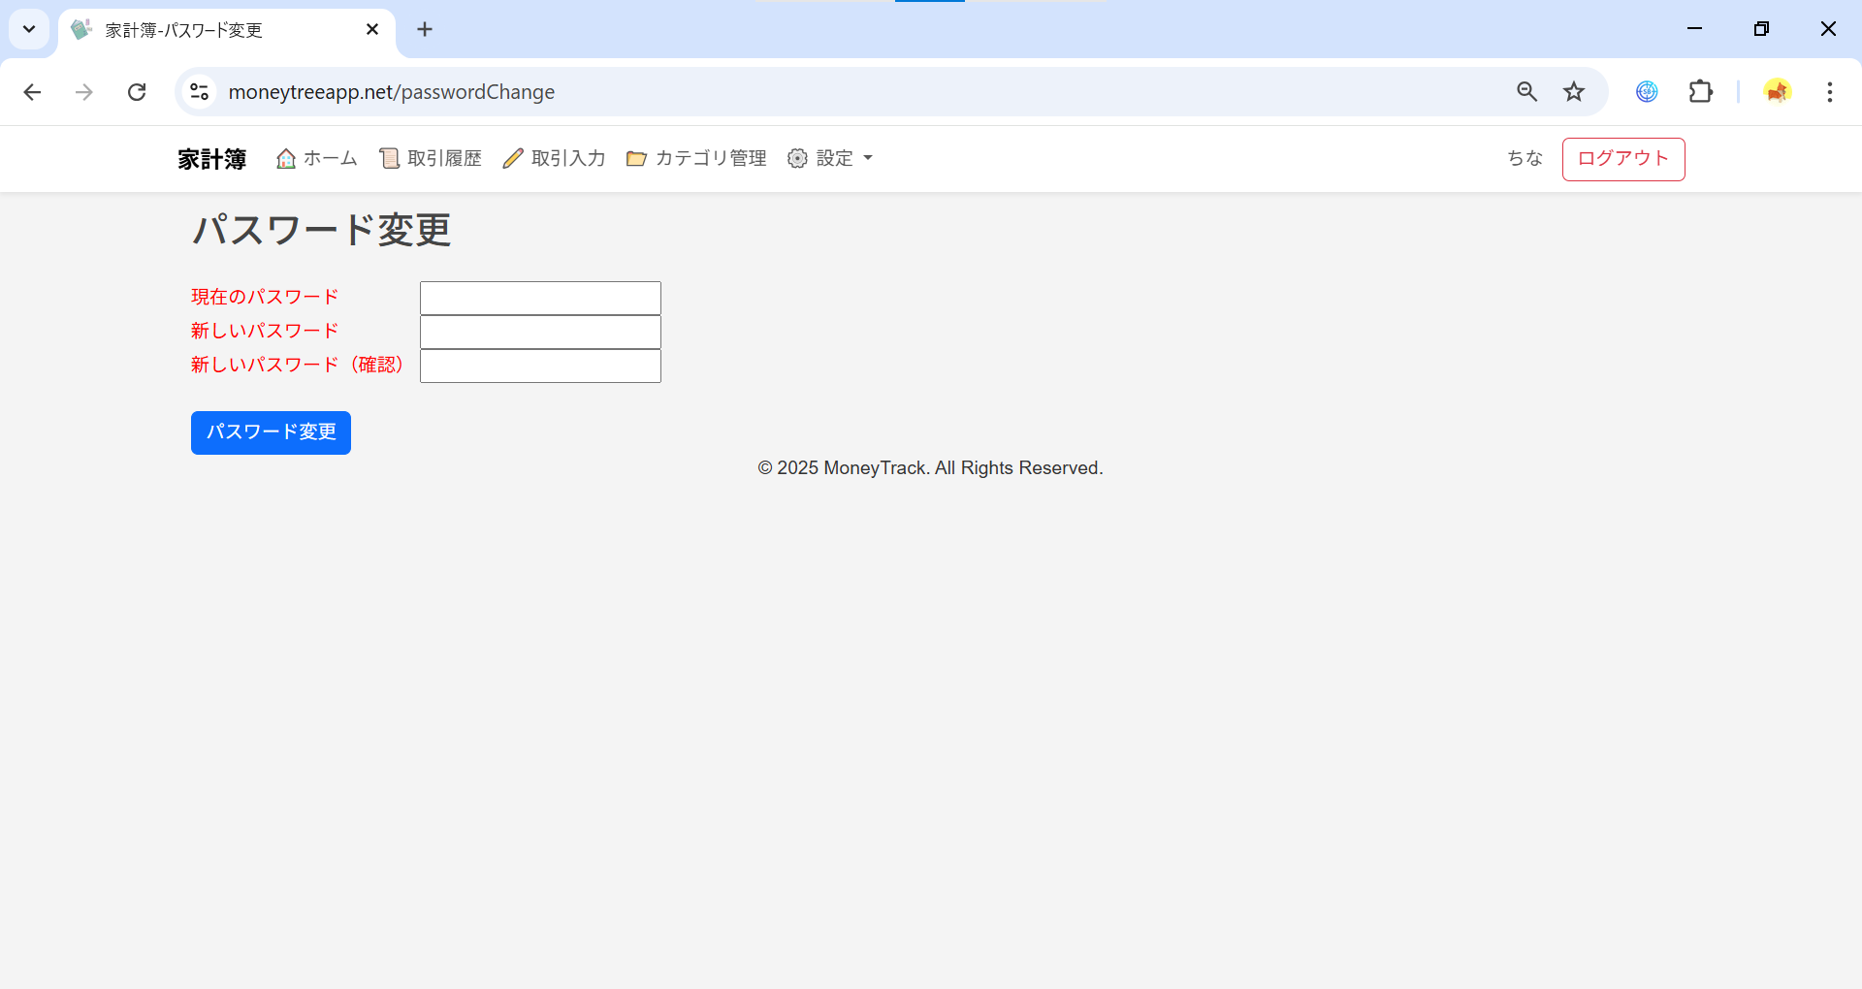Image resolution: width=1862 pixels, height=989 pixels.
Task: Expand the 設定 dropdown menu
Action: click(x=830, y=158)
